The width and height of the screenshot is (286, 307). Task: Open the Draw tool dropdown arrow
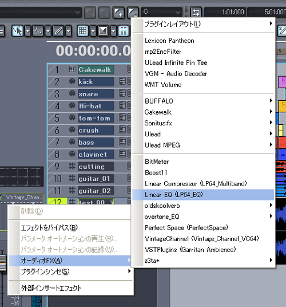tap(68, 31)
